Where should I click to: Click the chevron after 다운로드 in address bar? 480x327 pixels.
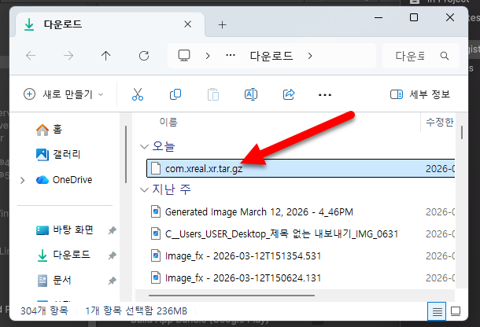coord(310,56)
